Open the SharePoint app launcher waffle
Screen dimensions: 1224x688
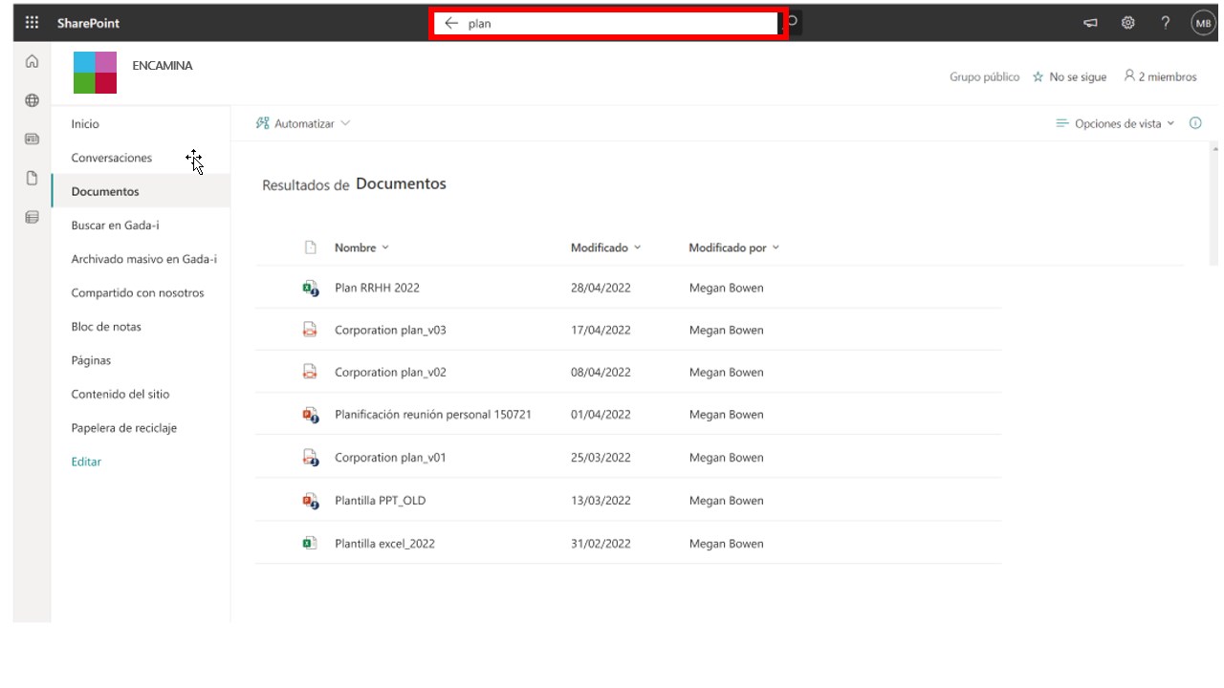click(x=32, y=23)
